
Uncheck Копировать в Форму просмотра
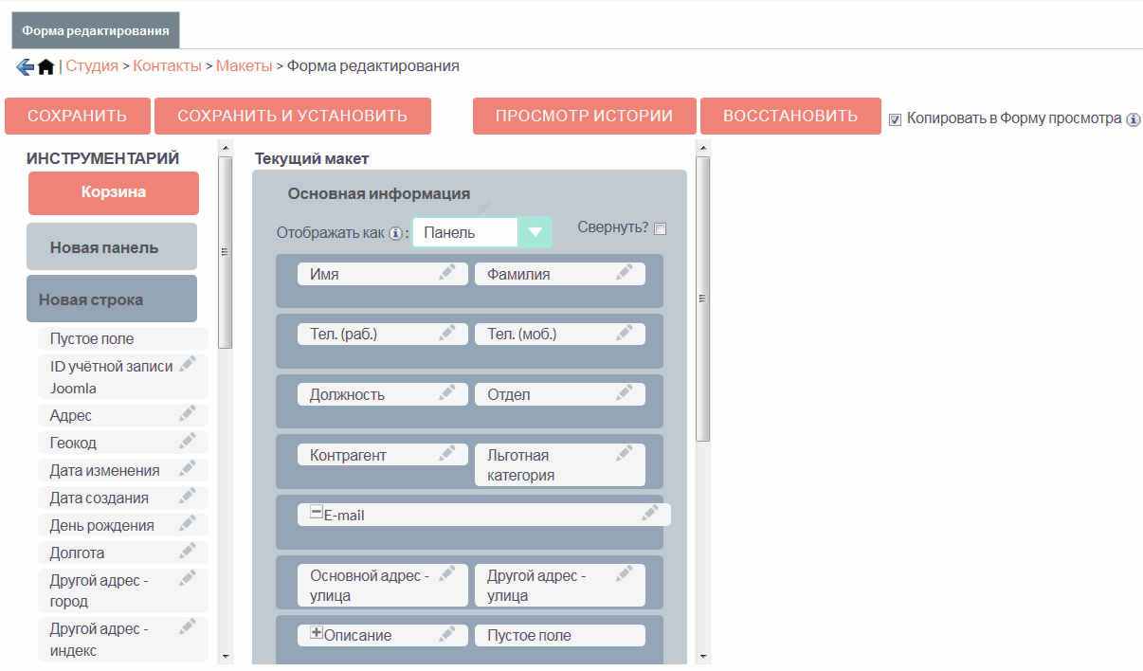click(894, 118)
